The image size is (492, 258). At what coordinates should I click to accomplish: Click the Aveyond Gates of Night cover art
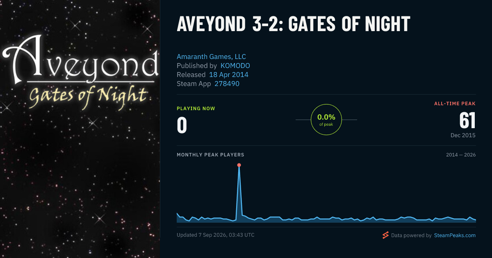pos(80,129)
